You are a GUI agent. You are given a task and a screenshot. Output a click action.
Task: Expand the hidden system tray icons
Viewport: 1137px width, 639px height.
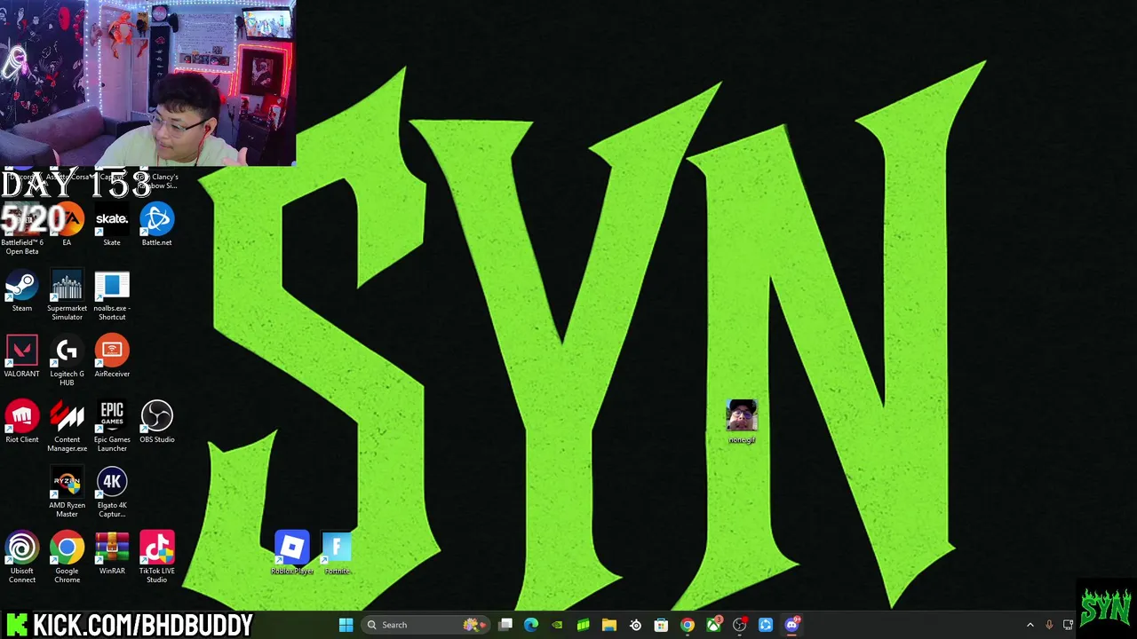point(1030,625)
